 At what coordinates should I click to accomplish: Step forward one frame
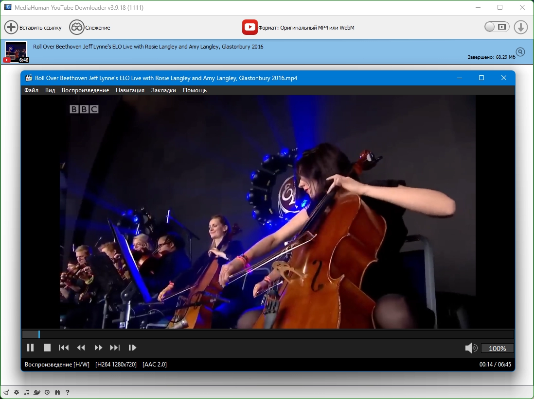(x=132, y=348)
